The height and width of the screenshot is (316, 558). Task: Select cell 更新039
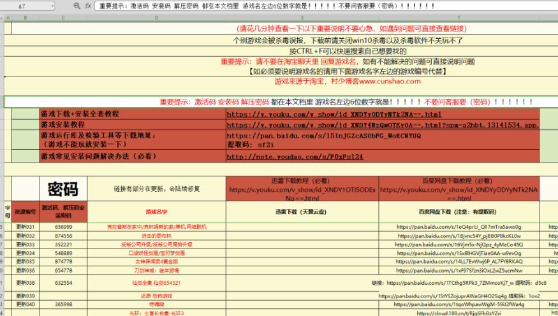click(26, 296)
